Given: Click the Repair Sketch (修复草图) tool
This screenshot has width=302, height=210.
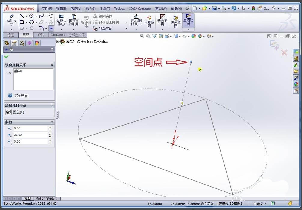Looking at the screenshot, I should pyautogui.click(x=149, y=22).
